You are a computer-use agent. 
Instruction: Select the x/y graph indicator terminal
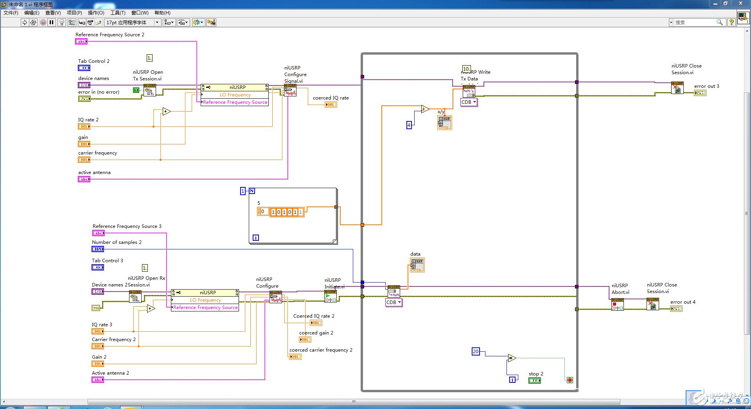click(445, 123)
